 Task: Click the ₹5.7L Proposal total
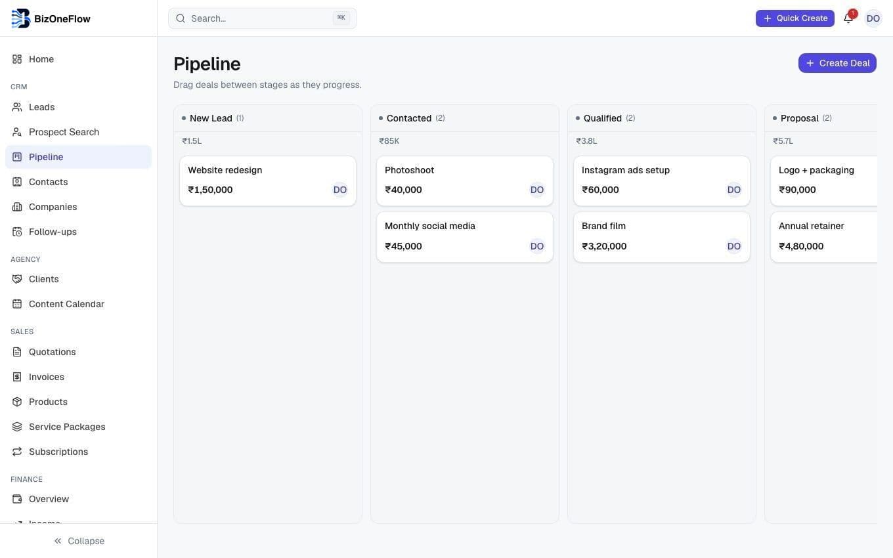(x=783, y=141)
